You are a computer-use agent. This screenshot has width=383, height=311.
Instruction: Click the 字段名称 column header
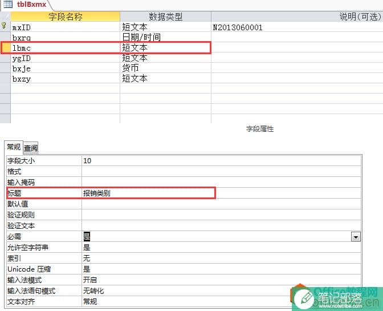(65, 17)
